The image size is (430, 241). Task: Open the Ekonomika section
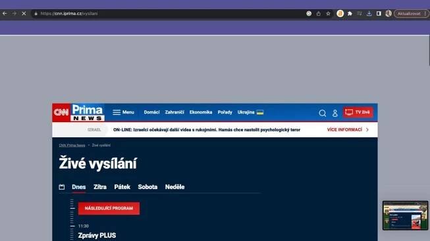(201, 112)
